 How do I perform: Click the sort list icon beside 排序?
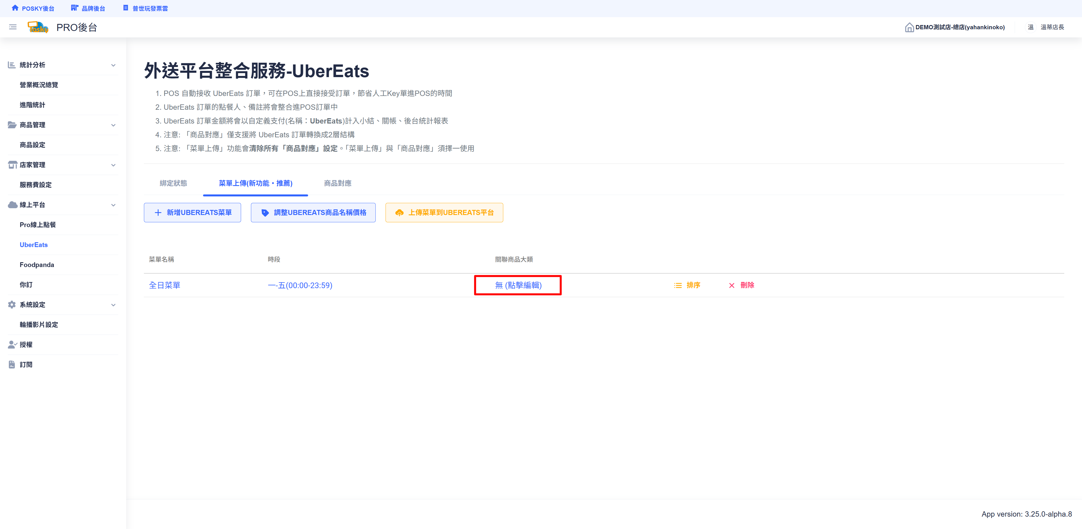(678, 285)
